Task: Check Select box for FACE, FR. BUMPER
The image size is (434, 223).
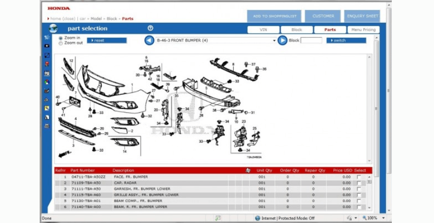Action: coord(359,177)
